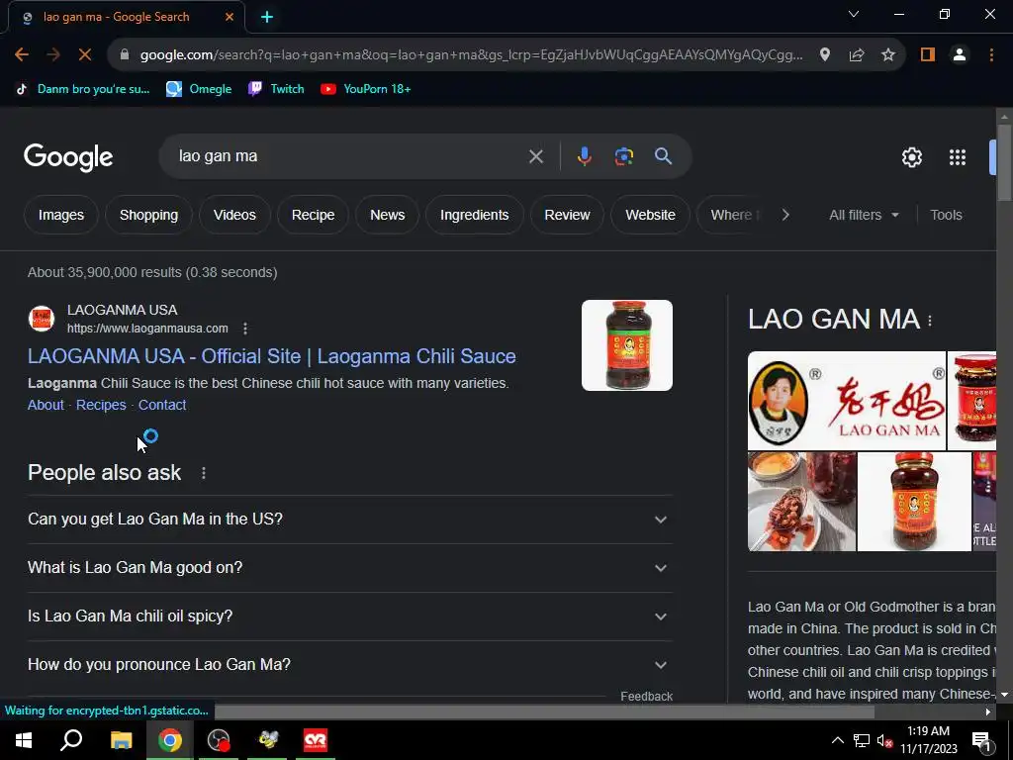Expand 'How do you pronounce Lao Gan Ma?'
Viewport: 1013px width, 760px height.
[x=349, y=665]
